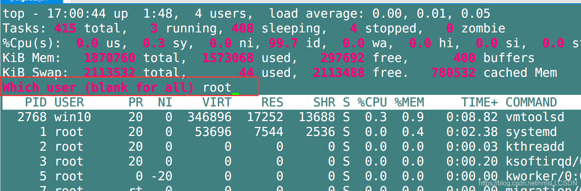Click the 780532 cached Mem value
This screenshot has width=581, height=191.
pos(454,73)
